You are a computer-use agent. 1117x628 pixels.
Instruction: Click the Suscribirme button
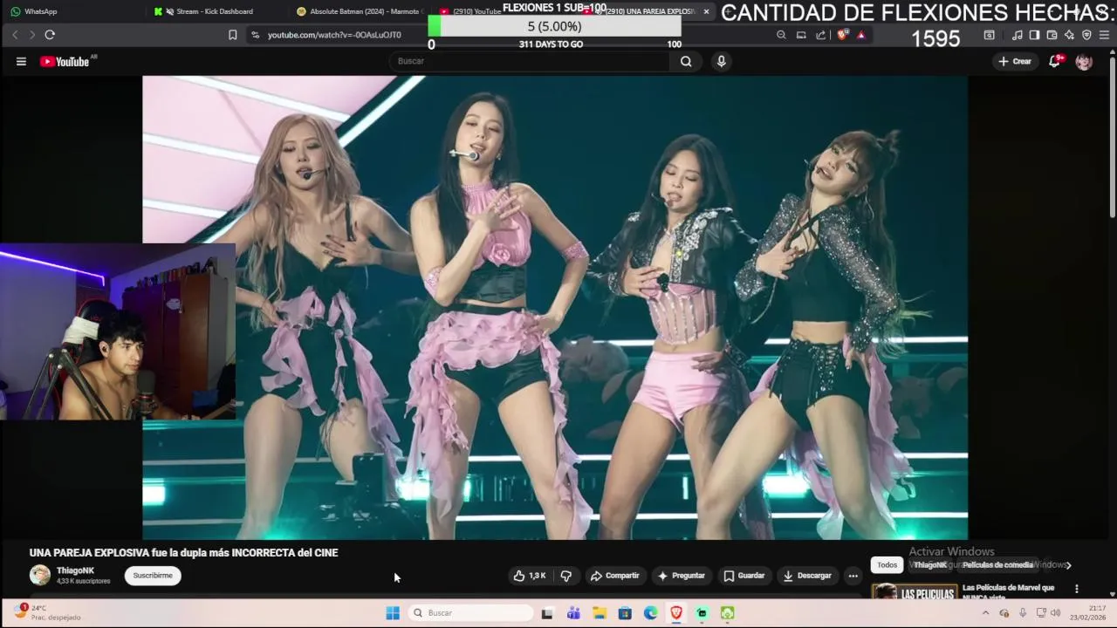153,576
